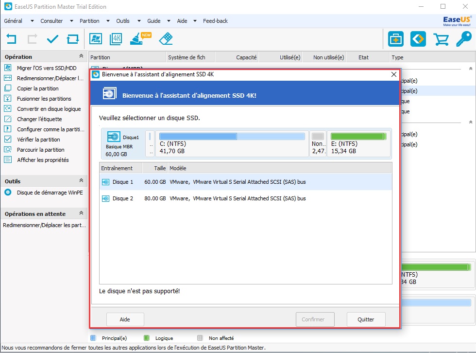Collapse the Opération panel section

pos(82,56)
